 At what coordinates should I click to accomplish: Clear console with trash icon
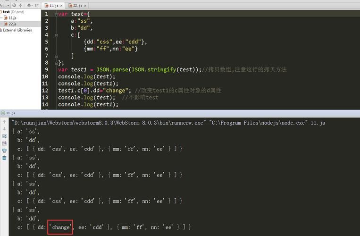(x=4, y=158)
